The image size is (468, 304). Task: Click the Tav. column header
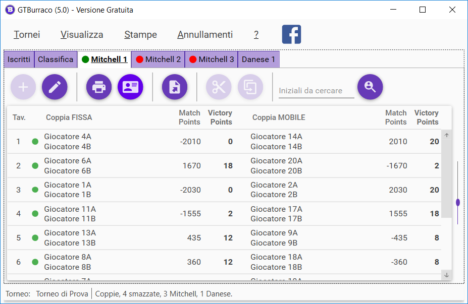[x=19, y=117]
